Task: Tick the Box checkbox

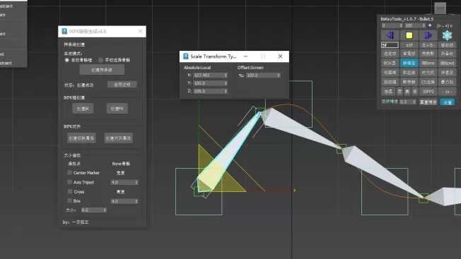Action: [x=70, y=200]
